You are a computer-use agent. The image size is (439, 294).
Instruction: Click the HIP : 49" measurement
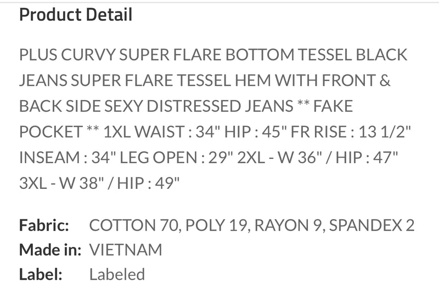[x=148, y=183]
